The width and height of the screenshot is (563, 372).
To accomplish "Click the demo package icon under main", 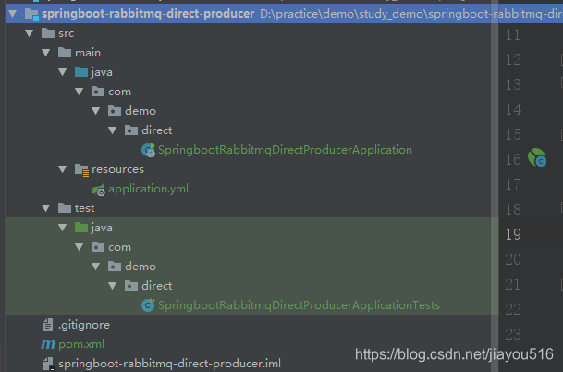I will pos(115,111).
